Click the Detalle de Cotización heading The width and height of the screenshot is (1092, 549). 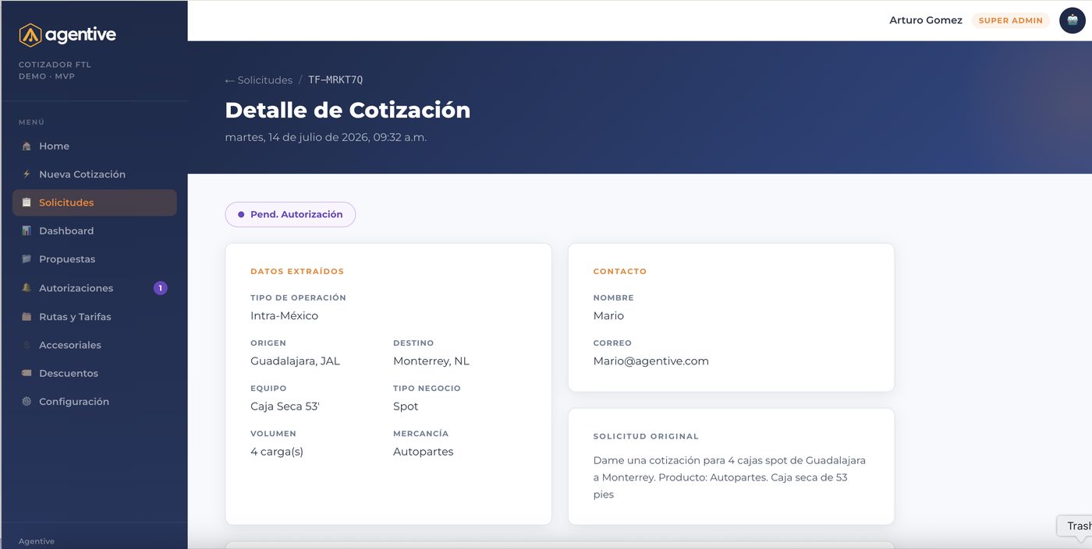tap(348, 110)
